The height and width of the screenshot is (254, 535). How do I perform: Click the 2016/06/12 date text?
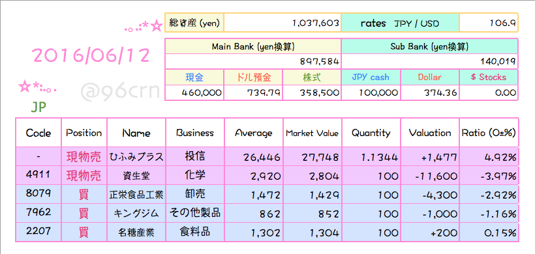(x=91, y=55)
